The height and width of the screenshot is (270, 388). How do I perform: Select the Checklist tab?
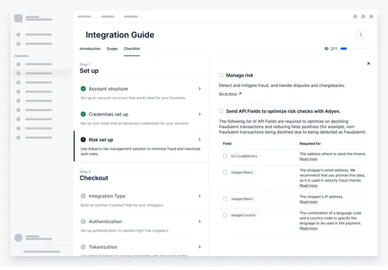pos(132,49)
